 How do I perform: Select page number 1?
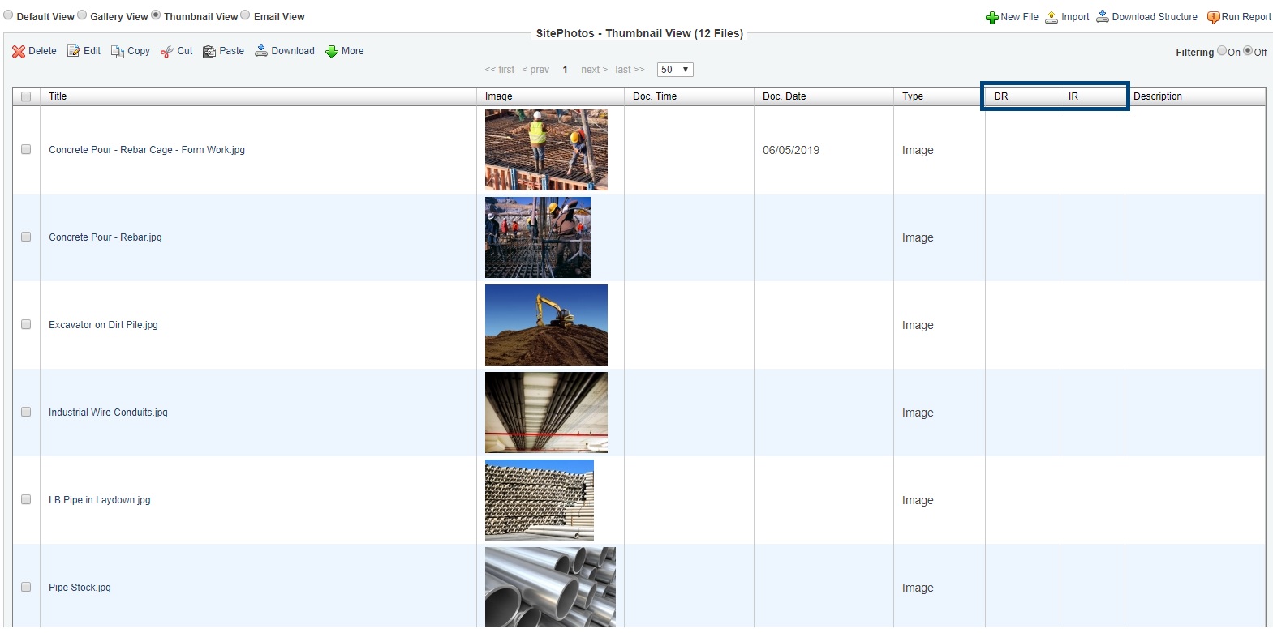coord(565,70)
